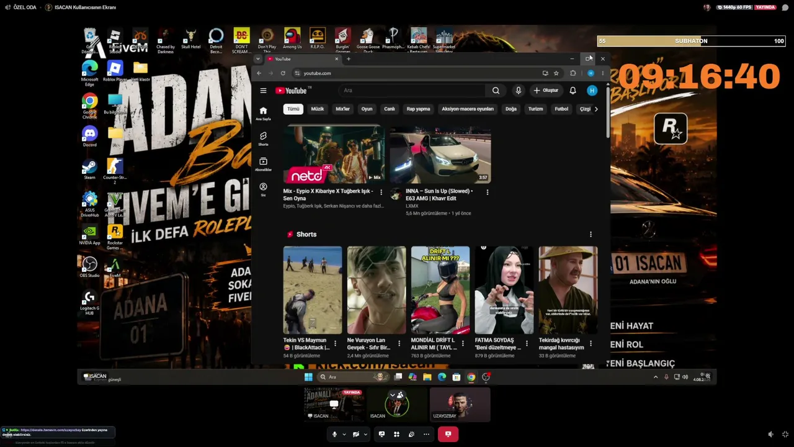Screen dimensions: 794x447
Task: Open Steam desktop shortcut
Action: click(90, 169)
